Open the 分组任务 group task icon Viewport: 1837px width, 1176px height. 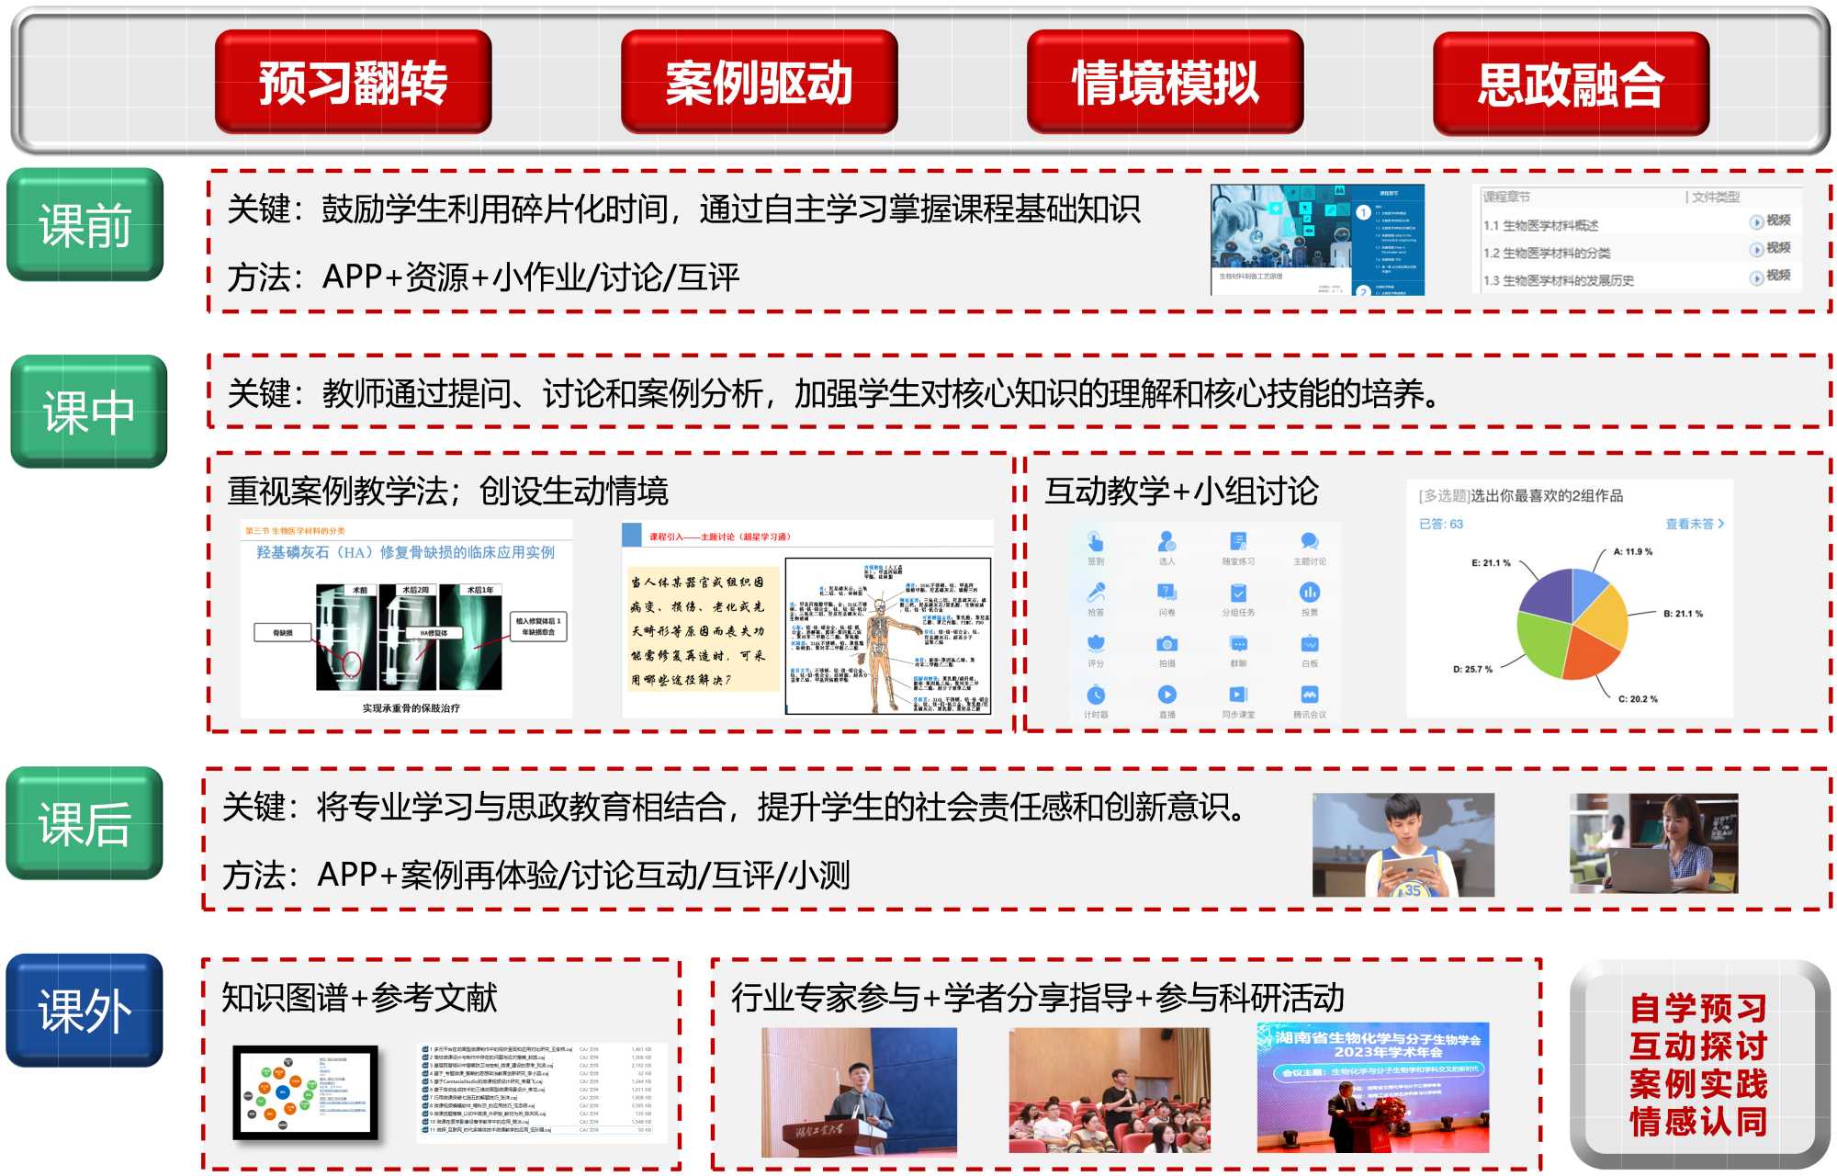1238,593
